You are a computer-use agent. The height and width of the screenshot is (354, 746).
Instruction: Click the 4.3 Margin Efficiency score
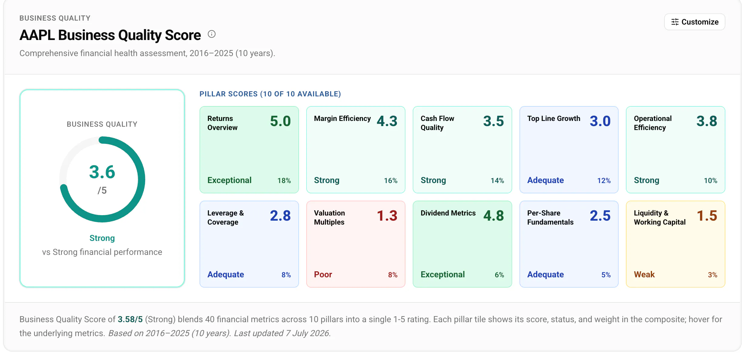coord(387,121)
